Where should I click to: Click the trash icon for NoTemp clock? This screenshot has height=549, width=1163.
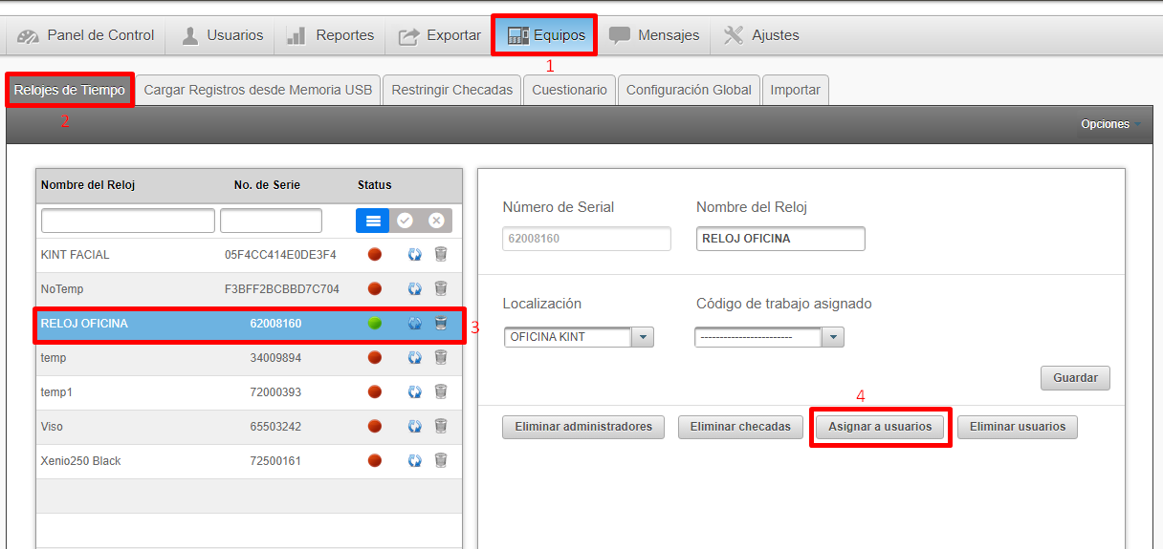[441, 288]
